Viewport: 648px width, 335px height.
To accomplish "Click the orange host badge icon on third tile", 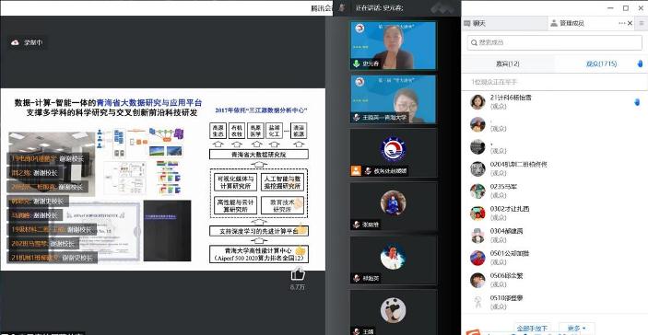I will [356, 170].
